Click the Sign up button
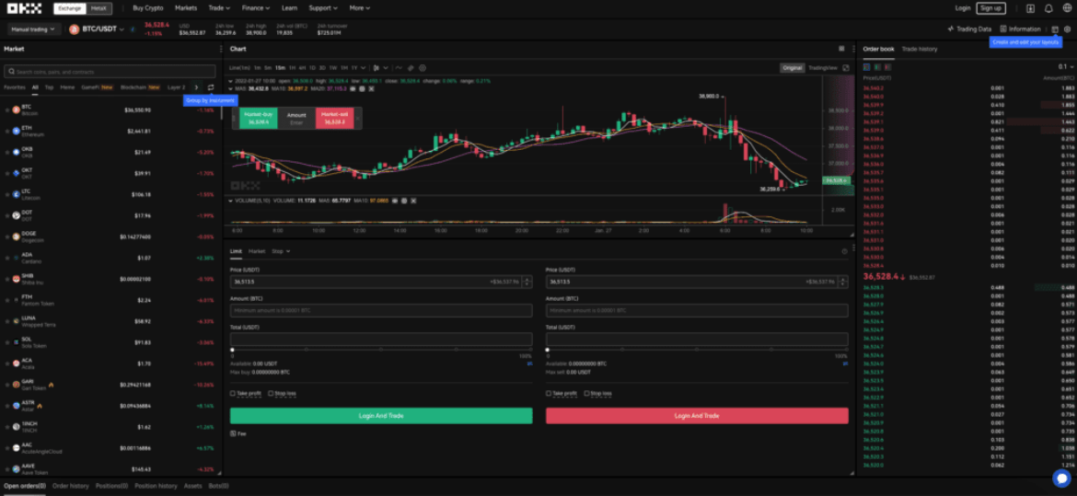The height and width of the screenshot is (496, 1077). 990,8
